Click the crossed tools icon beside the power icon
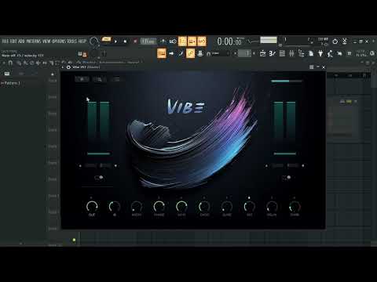 click(x=345, y=42)
